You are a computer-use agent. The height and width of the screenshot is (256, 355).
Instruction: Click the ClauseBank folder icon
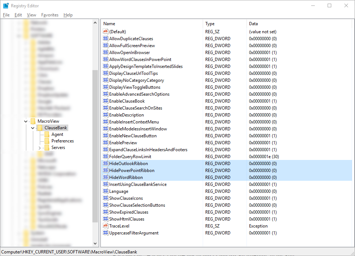(40, 128)
